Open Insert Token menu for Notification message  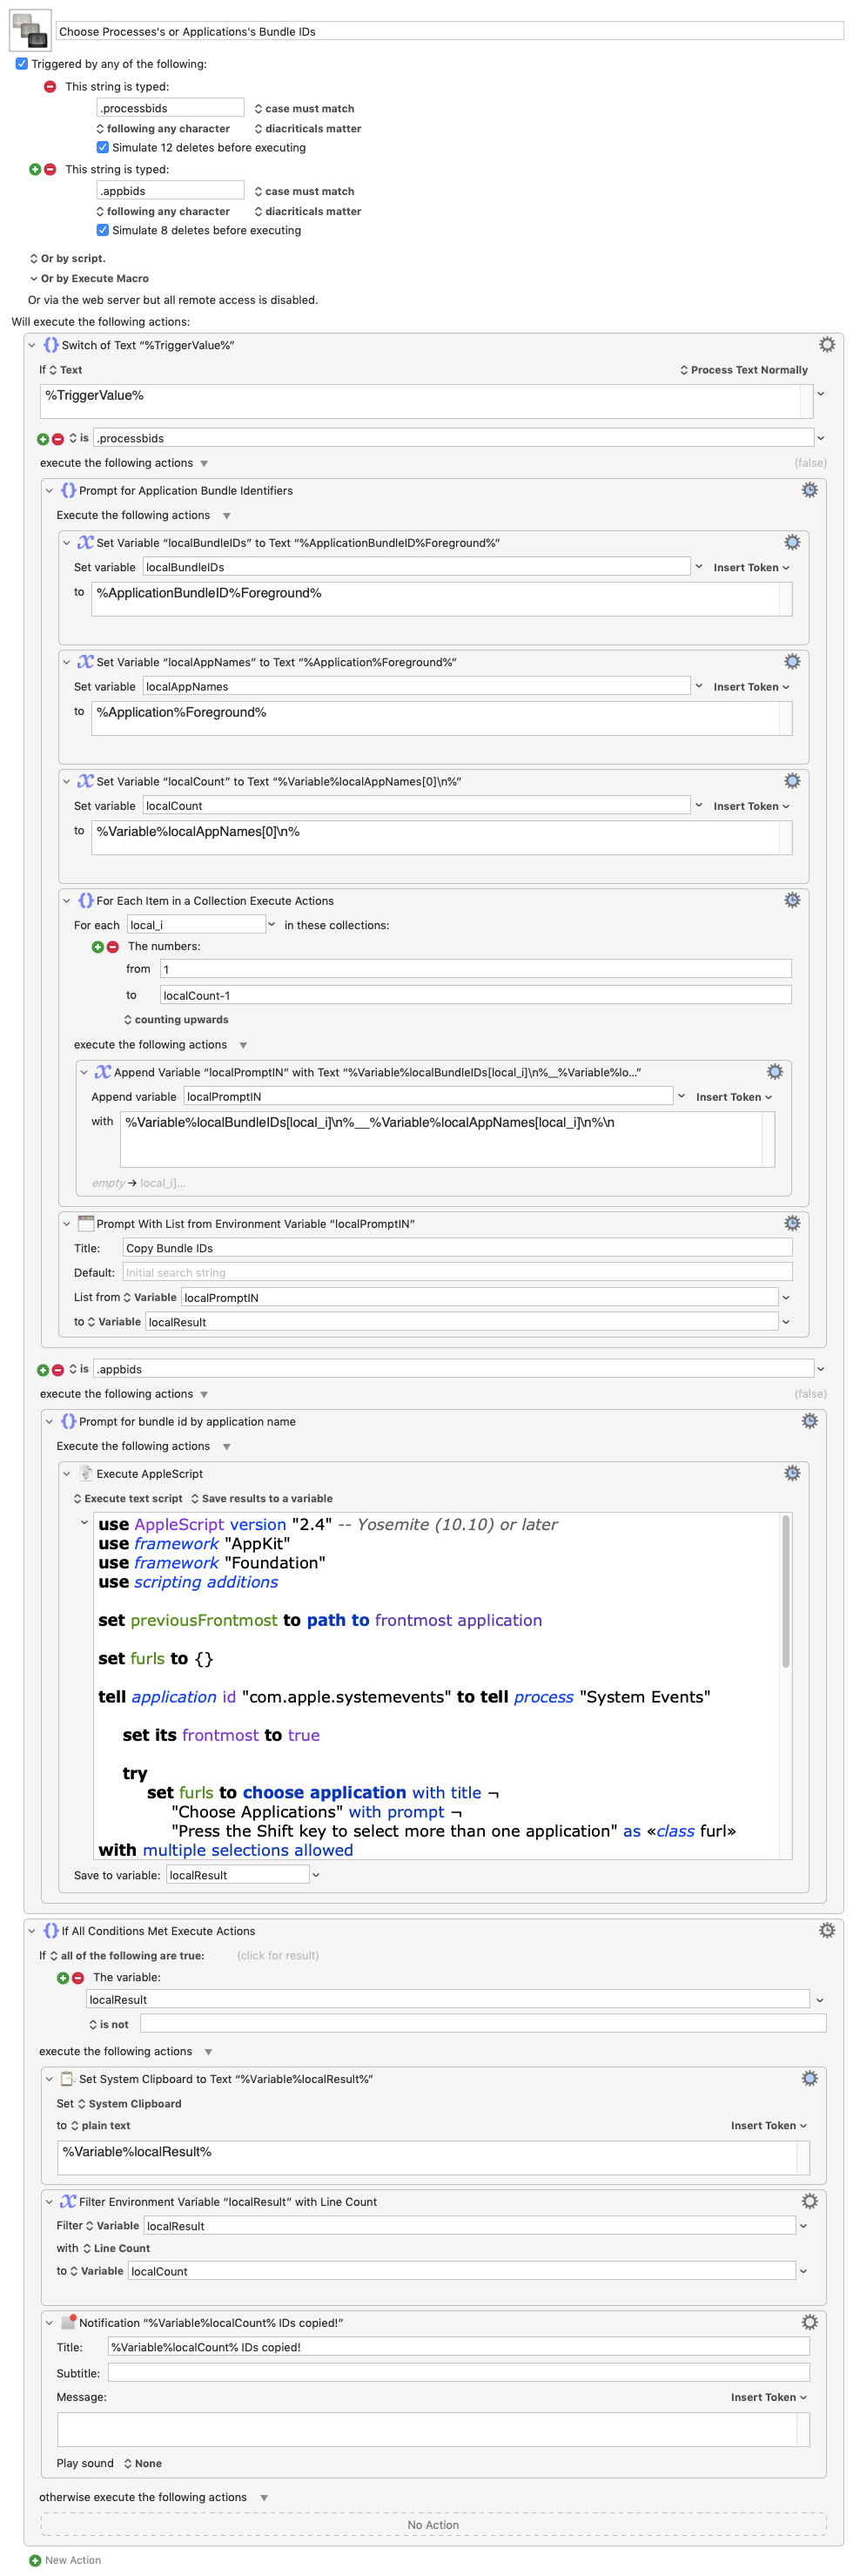pos(767,2397)
